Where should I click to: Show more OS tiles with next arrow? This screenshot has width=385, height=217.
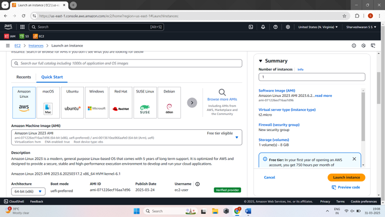click(x=192, y=103)
